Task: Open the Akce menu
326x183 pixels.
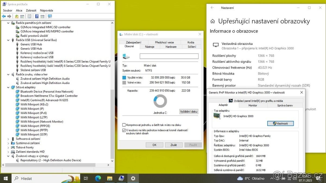Action: coord(19,10)
